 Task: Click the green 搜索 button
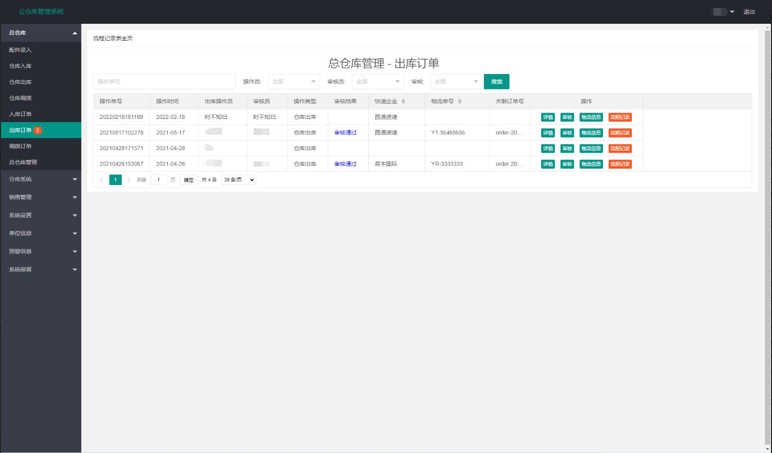(496, 82)
